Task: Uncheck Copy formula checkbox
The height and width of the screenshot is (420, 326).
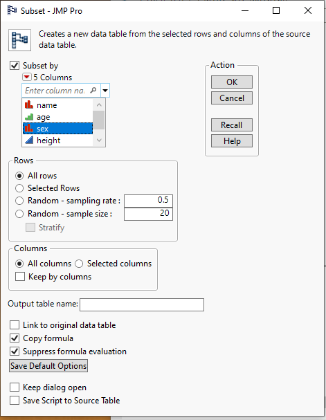Action: 15,338
